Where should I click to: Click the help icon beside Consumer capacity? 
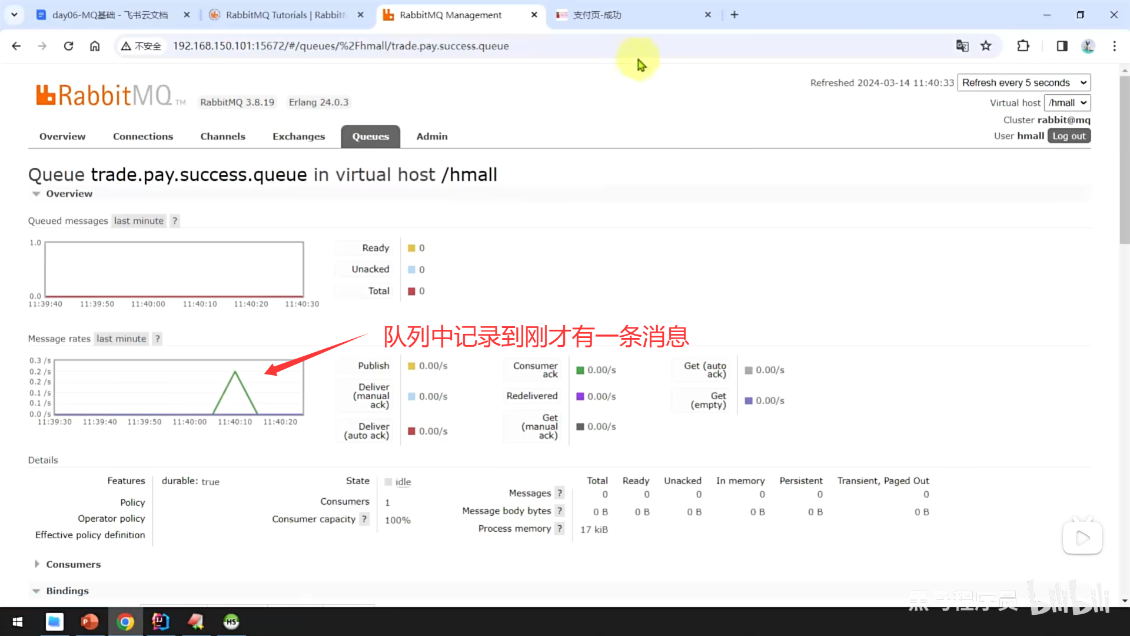(364, 519)
